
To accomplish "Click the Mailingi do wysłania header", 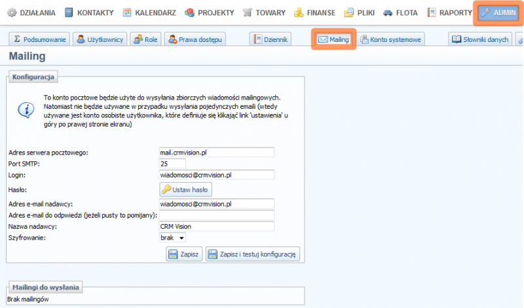I will click(x=45, y=287).
